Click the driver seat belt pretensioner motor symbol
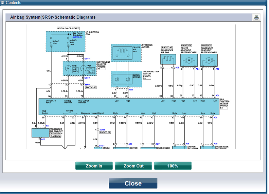 point(189,60)
